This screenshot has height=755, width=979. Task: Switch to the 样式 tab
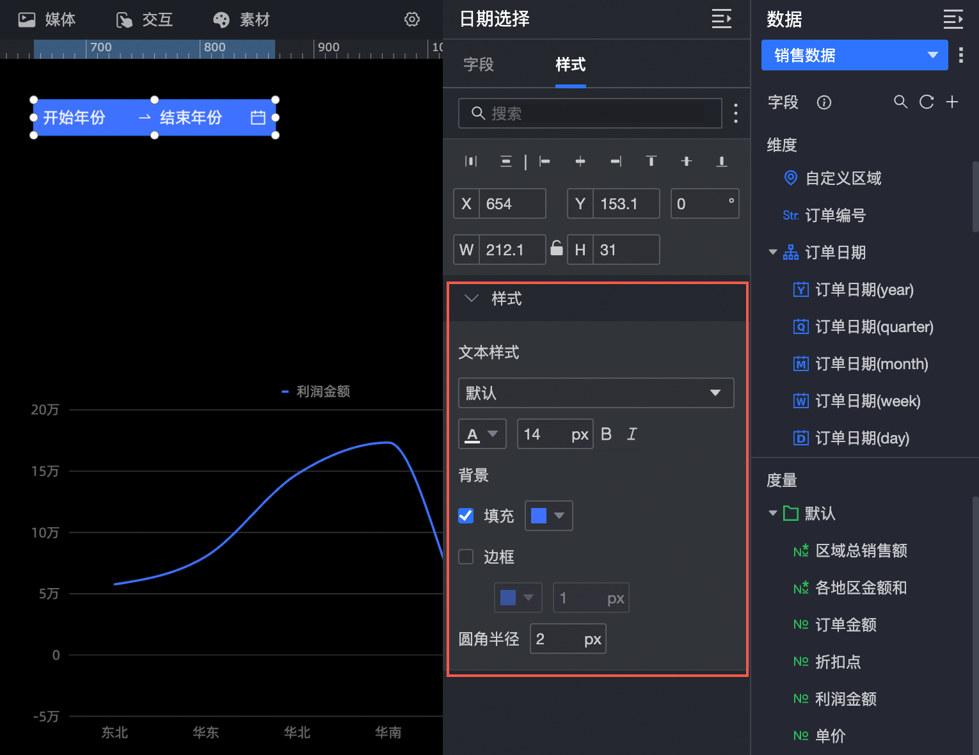coord(570,65)
